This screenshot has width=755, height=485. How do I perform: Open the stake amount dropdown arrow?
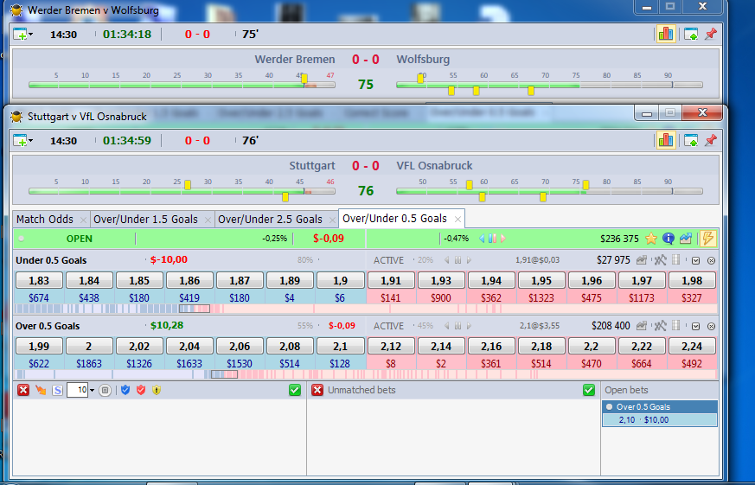pyautogui.click(x=92, y=391)
